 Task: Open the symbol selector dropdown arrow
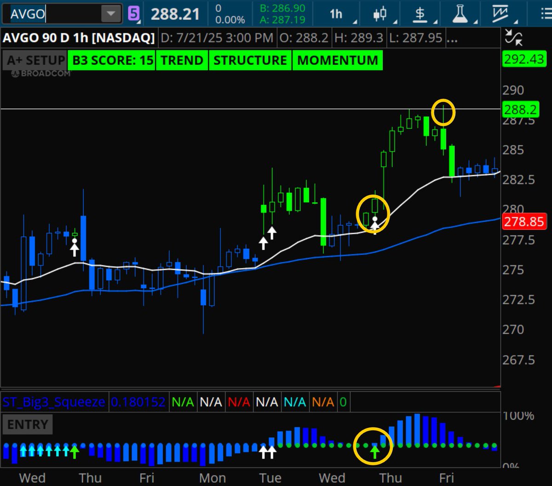(111, 14)
